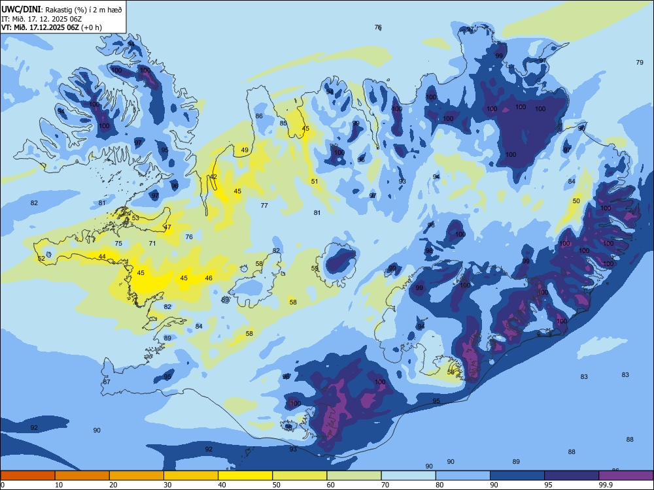Click the legend label 20
Viewport: 654px width, 490px height.
coord(113,485)
